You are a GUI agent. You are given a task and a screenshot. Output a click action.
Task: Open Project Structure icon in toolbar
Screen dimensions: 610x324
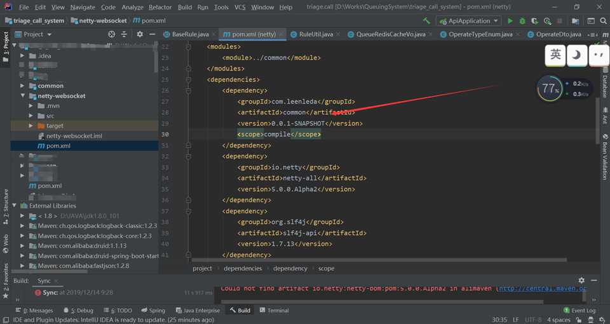pyautogui.click(x=575, y=20)
